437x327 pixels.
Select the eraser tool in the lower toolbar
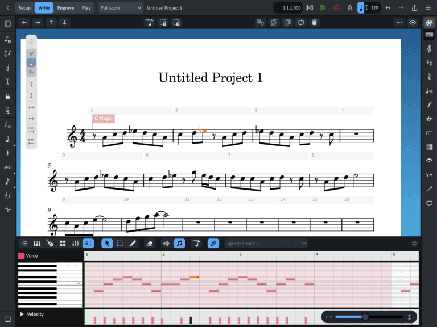click(x=150, y=243)
